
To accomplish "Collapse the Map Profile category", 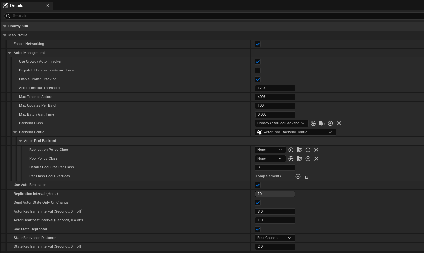I will 4,35.
